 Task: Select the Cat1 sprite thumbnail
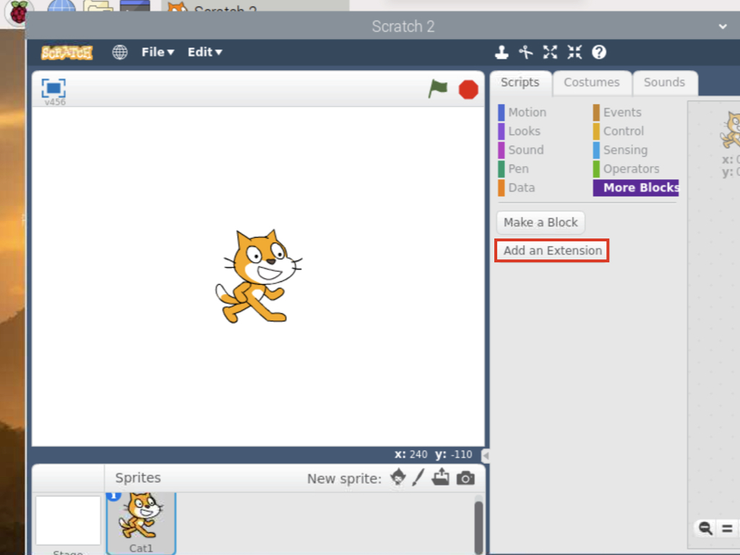(x=141, y=523)
